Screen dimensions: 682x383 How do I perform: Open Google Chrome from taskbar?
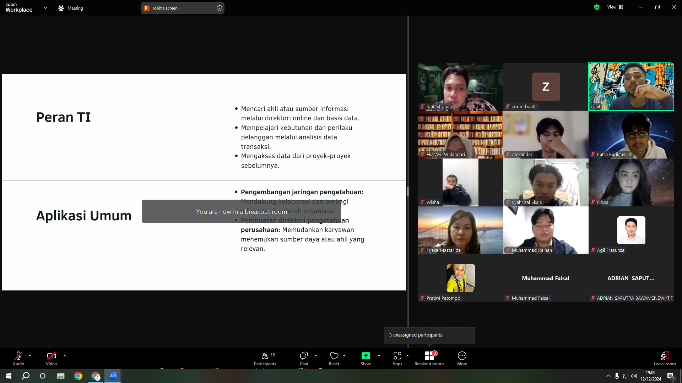point(78,376)
